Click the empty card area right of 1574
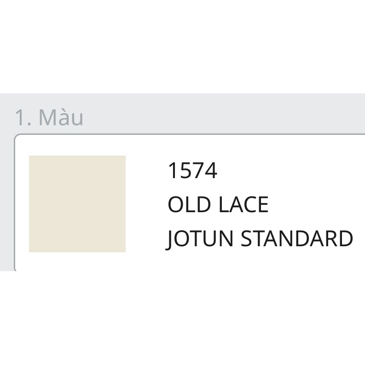This screenshot has width=365, height=365. (290, 171)
